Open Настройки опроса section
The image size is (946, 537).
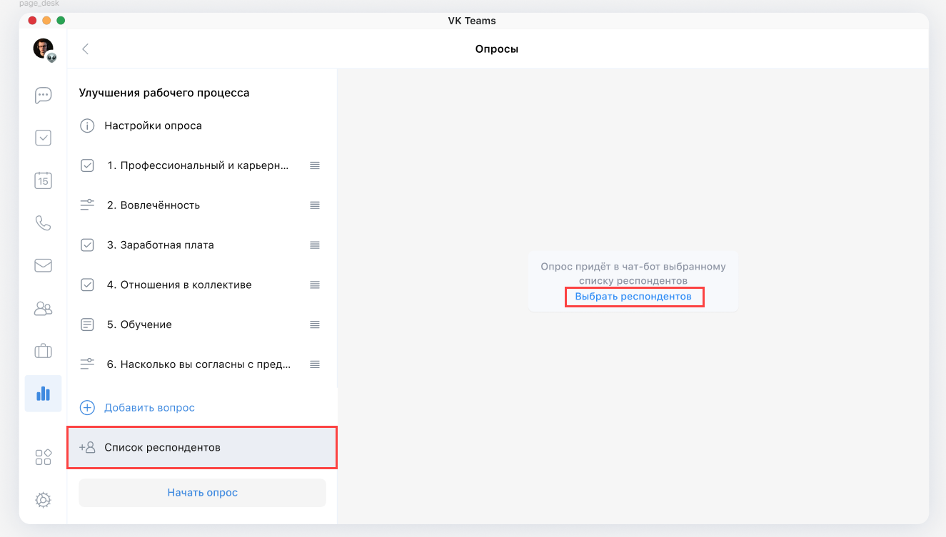153,126
